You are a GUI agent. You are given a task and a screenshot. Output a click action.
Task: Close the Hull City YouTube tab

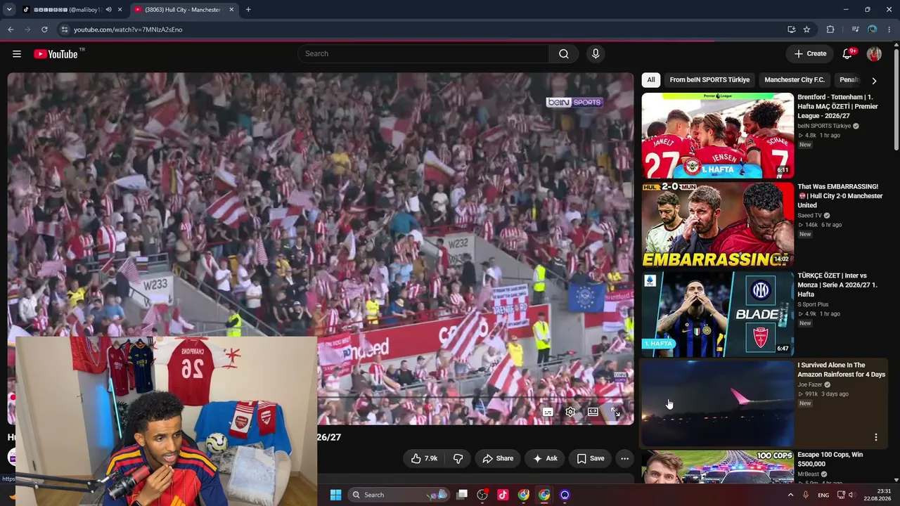[232, 10]
